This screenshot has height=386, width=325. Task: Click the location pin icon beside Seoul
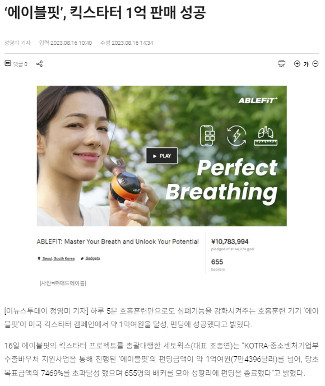tap(39, 258)
